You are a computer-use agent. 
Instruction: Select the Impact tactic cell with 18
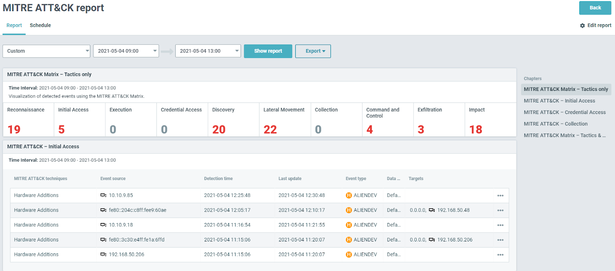pyautogui.click(x=490, y=119)
